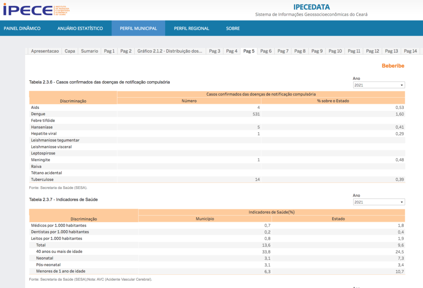Open the Sobre page

(x=233, y=28)
